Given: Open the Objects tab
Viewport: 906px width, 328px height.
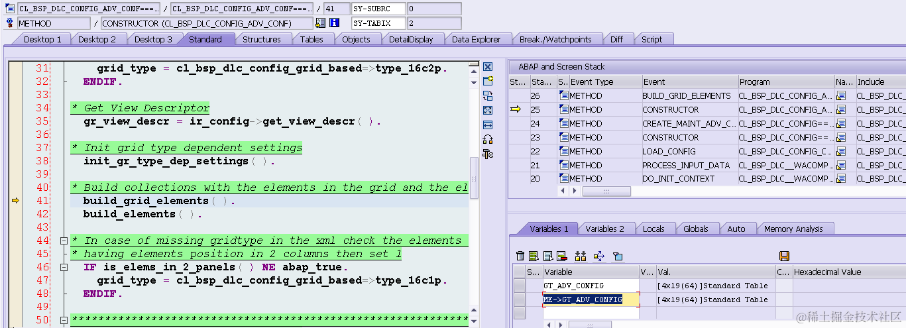Looking at the screenshot, I should click(x=356, y=39).
